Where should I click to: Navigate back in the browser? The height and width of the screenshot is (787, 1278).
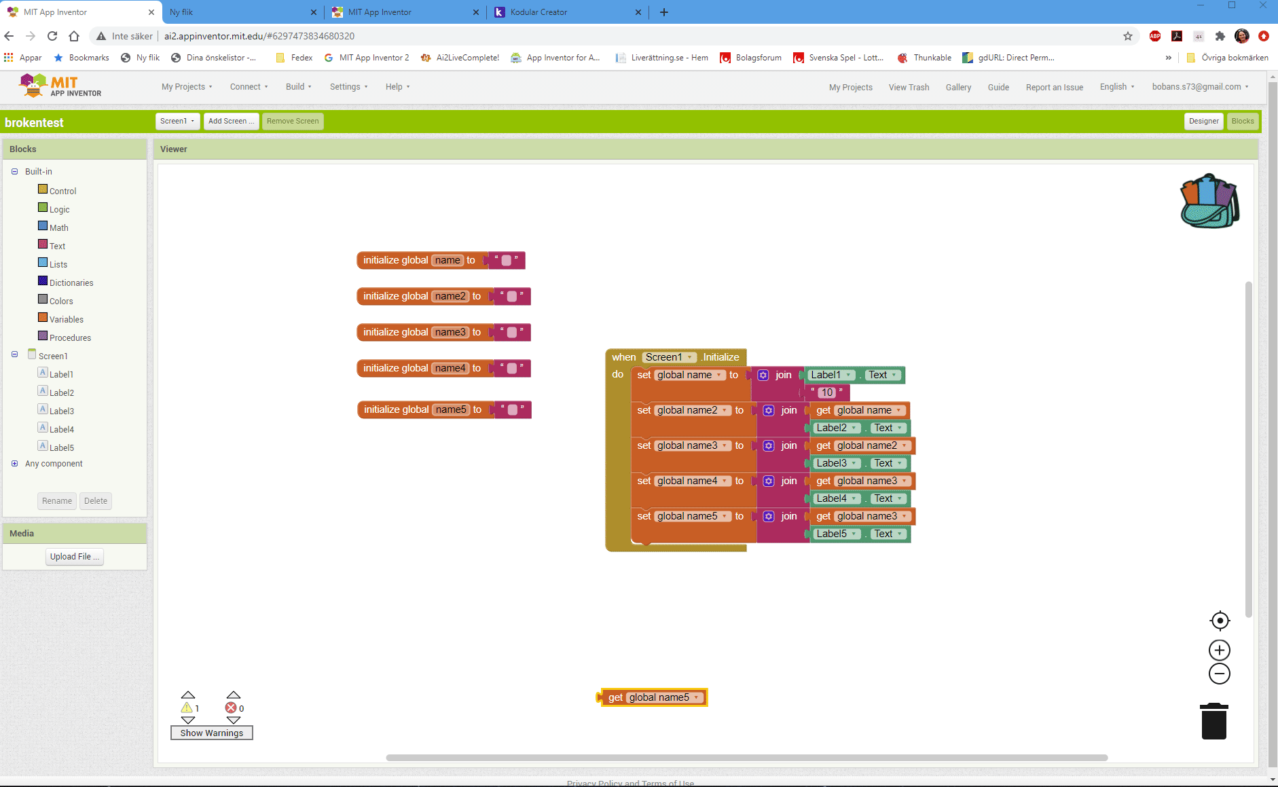[x=9, y=36]
